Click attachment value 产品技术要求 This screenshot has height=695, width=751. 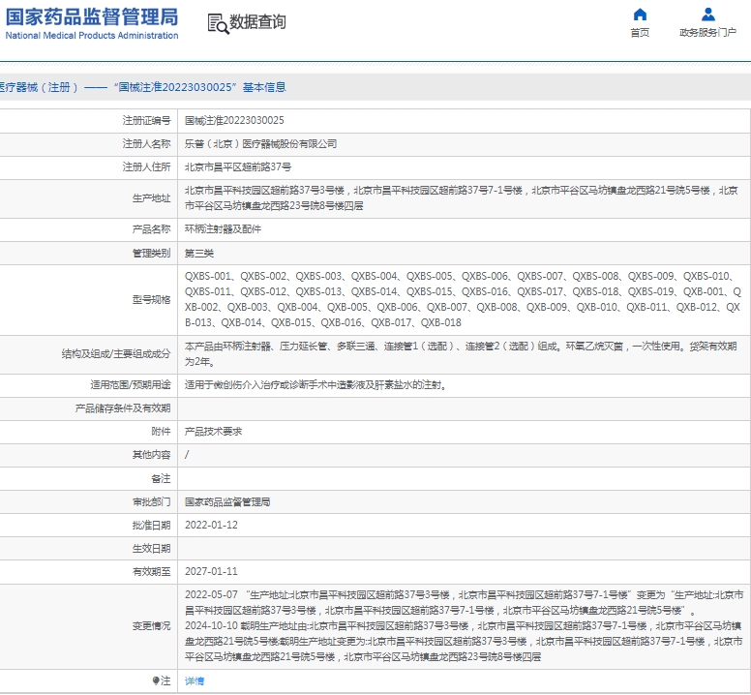tap(213, 431)
